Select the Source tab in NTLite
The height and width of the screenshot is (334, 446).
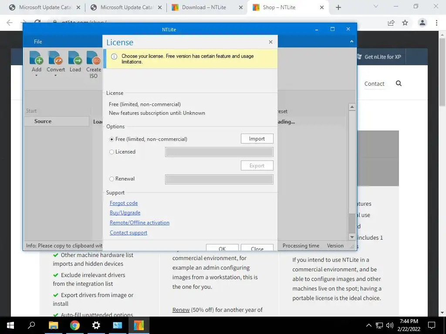57,121
